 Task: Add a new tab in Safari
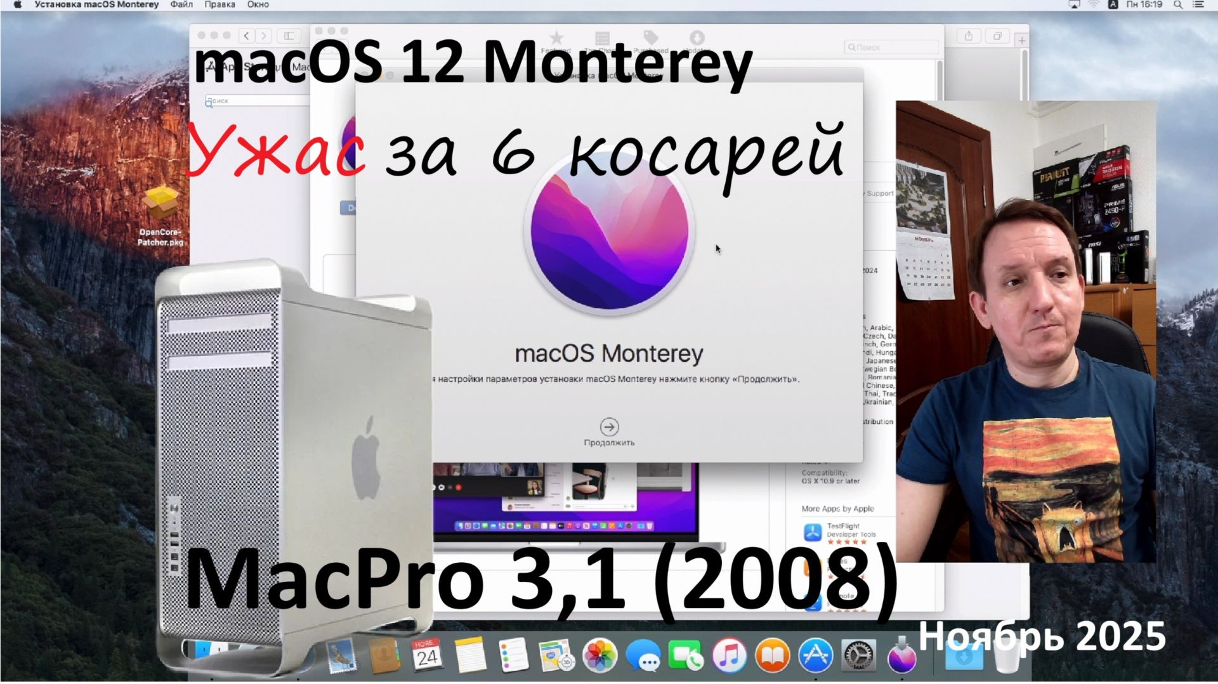tap(1022, 41)
